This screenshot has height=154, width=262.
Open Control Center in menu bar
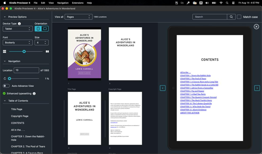click(233, 3)
